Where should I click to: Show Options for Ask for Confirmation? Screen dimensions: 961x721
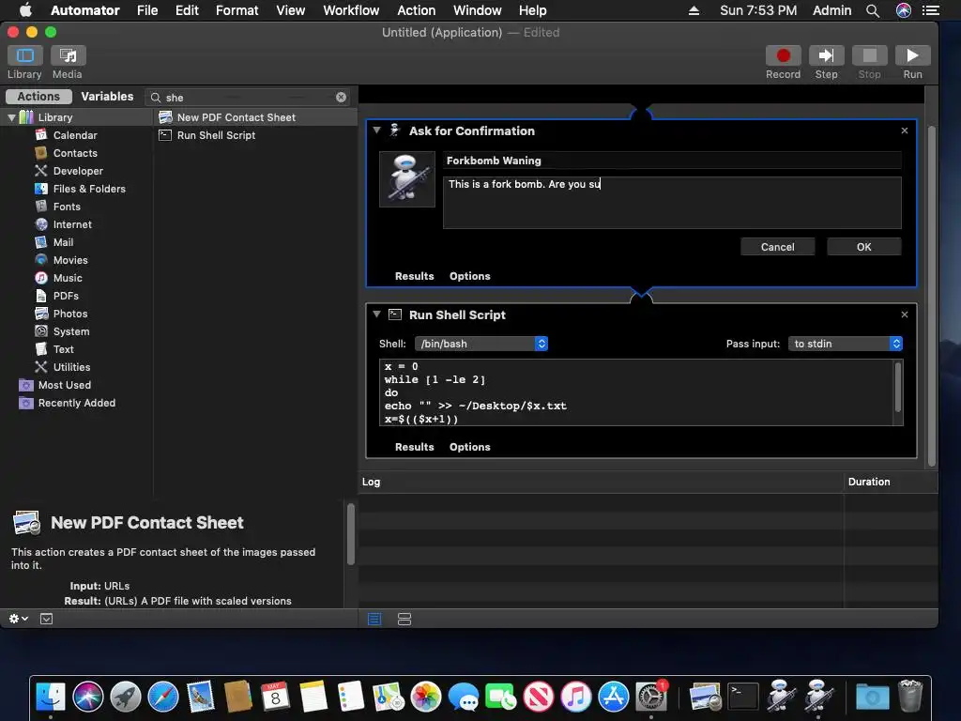[x=469, y=276]
